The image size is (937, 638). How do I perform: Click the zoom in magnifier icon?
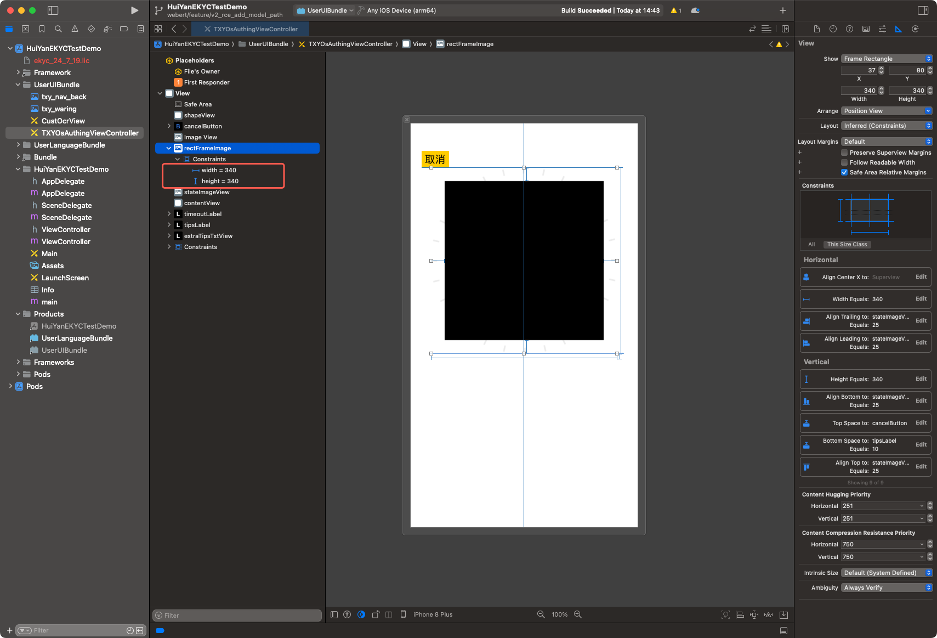(x=578, y=614)
